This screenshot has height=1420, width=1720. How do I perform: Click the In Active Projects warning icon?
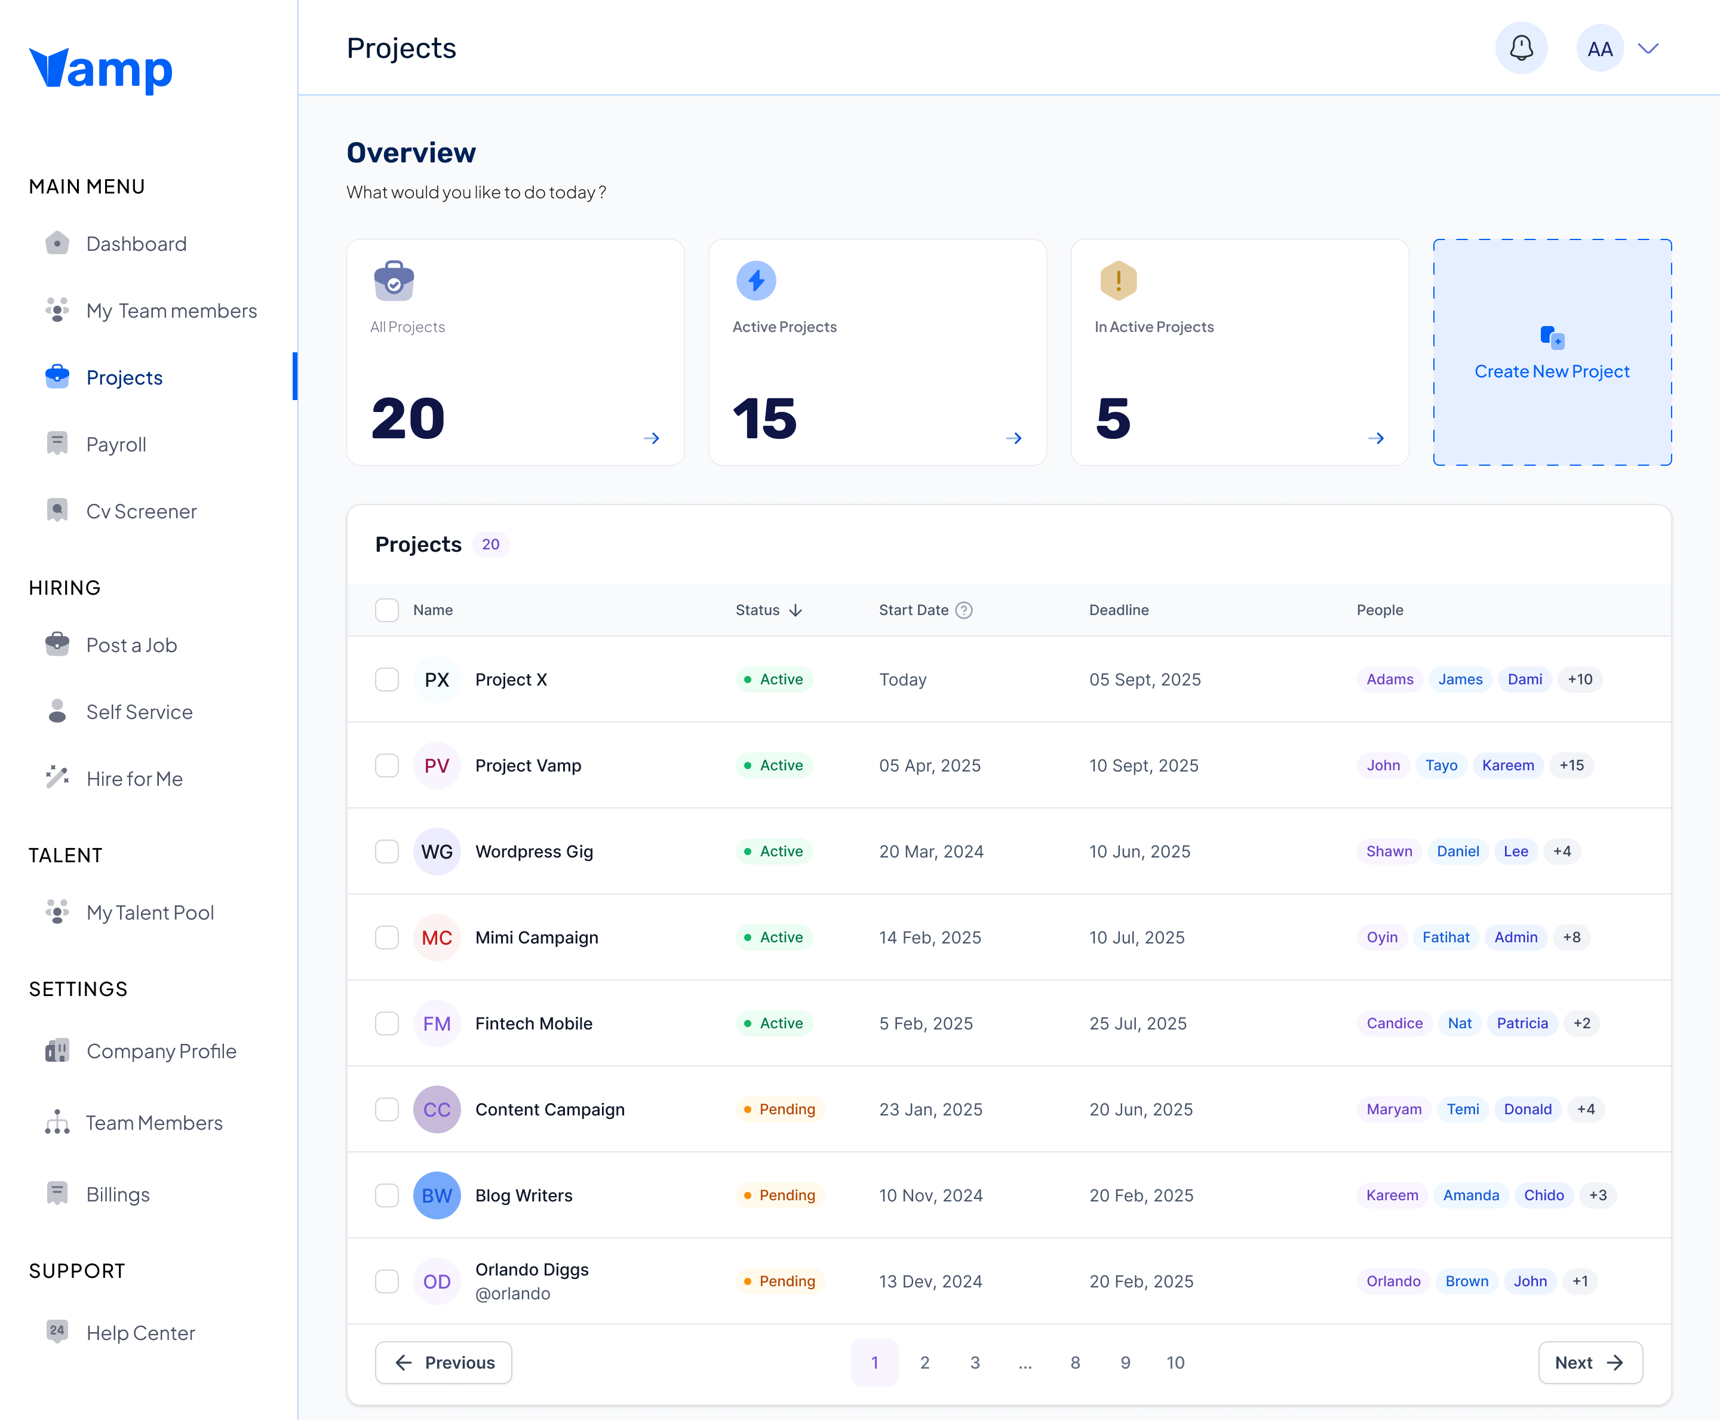pyautogui.click(x=1119, y=281)
